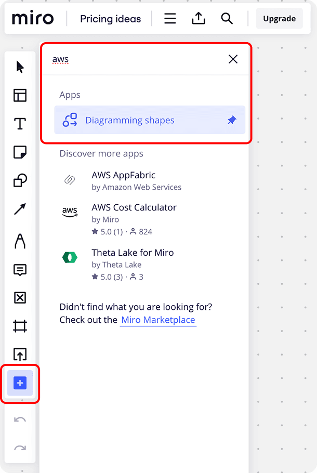Click 'by Miro' under AWS Cost Calculator
Viewport: 317px width, 473px height.
tap(105, 219)
